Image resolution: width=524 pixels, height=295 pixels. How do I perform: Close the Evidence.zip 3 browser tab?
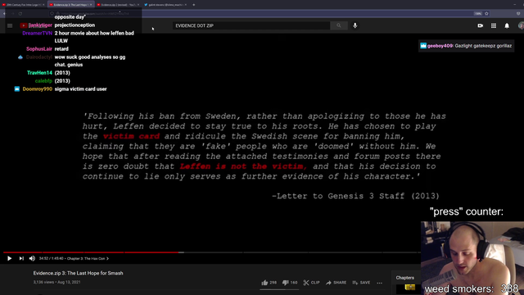tap(91, 5)
